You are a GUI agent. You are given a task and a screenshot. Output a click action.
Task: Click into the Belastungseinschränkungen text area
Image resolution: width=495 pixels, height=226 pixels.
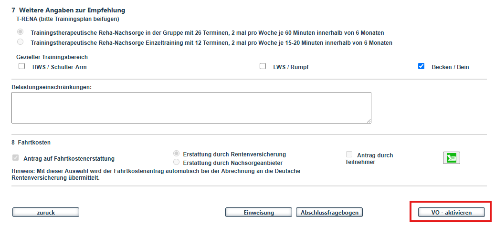click(x=191, y=108)
